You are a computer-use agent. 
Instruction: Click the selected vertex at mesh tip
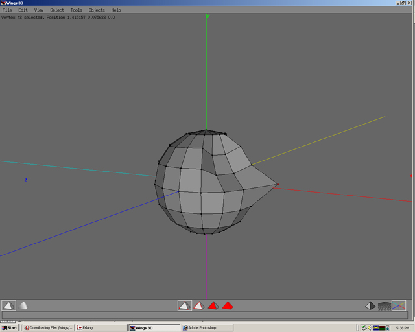coord(278,185)
